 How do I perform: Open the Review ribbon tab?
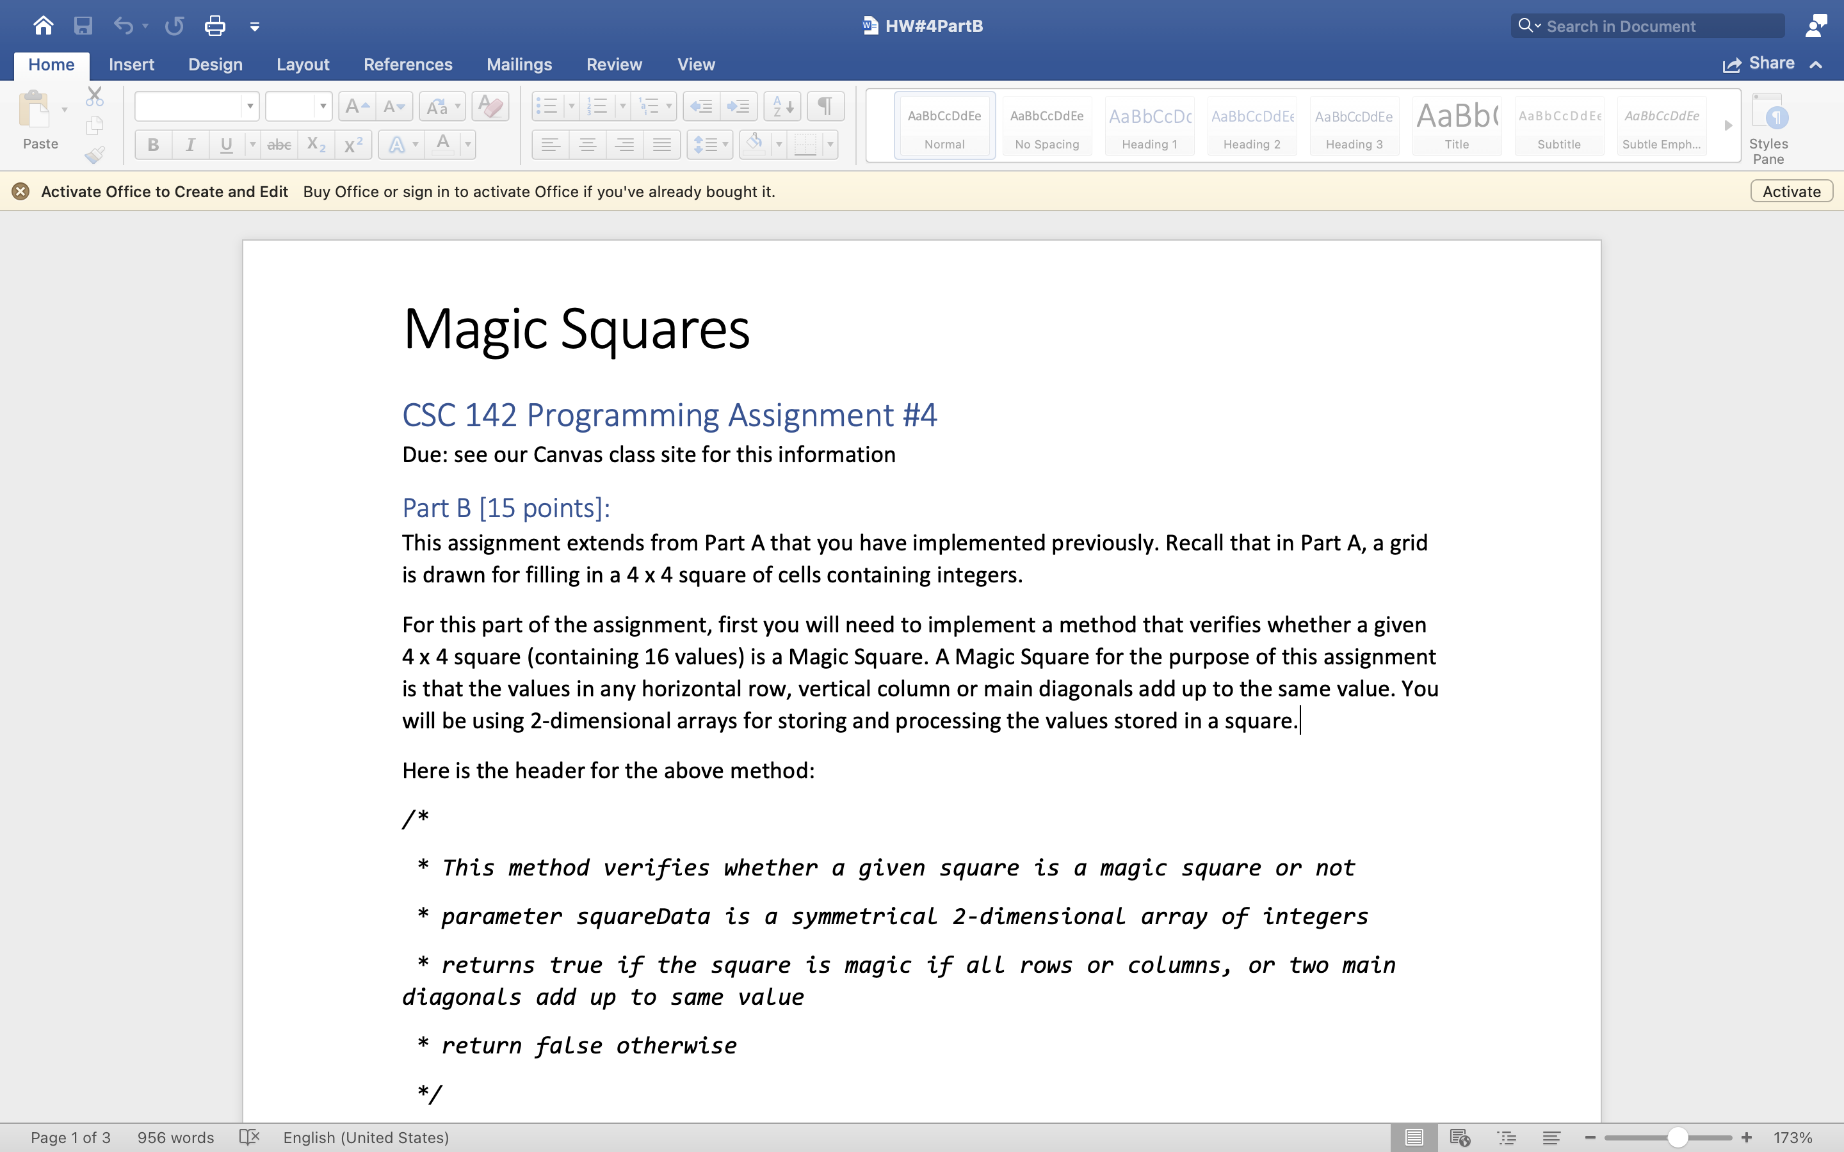click(x=614, y=65)
